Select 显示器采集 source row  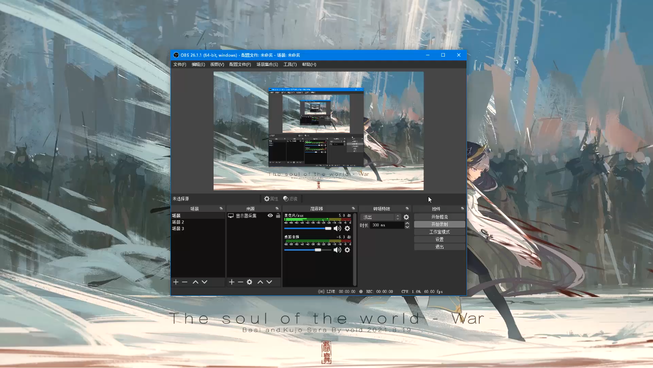click(254, 216)
